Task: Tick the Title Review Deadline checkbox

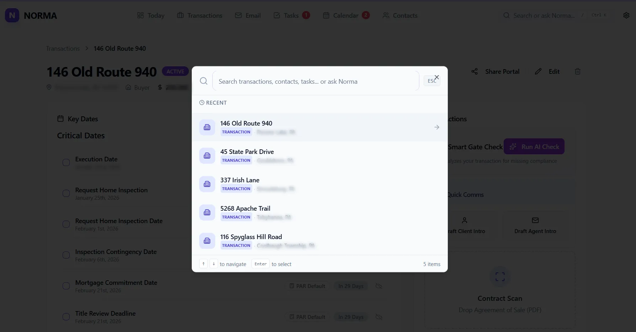Action: [66, 317]
